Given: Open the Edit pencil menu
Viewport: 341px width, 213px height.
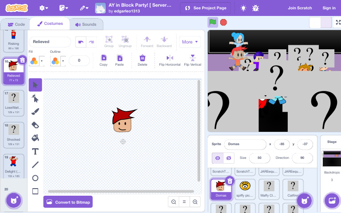Looking at the screenshot, I should pos(84,8).
